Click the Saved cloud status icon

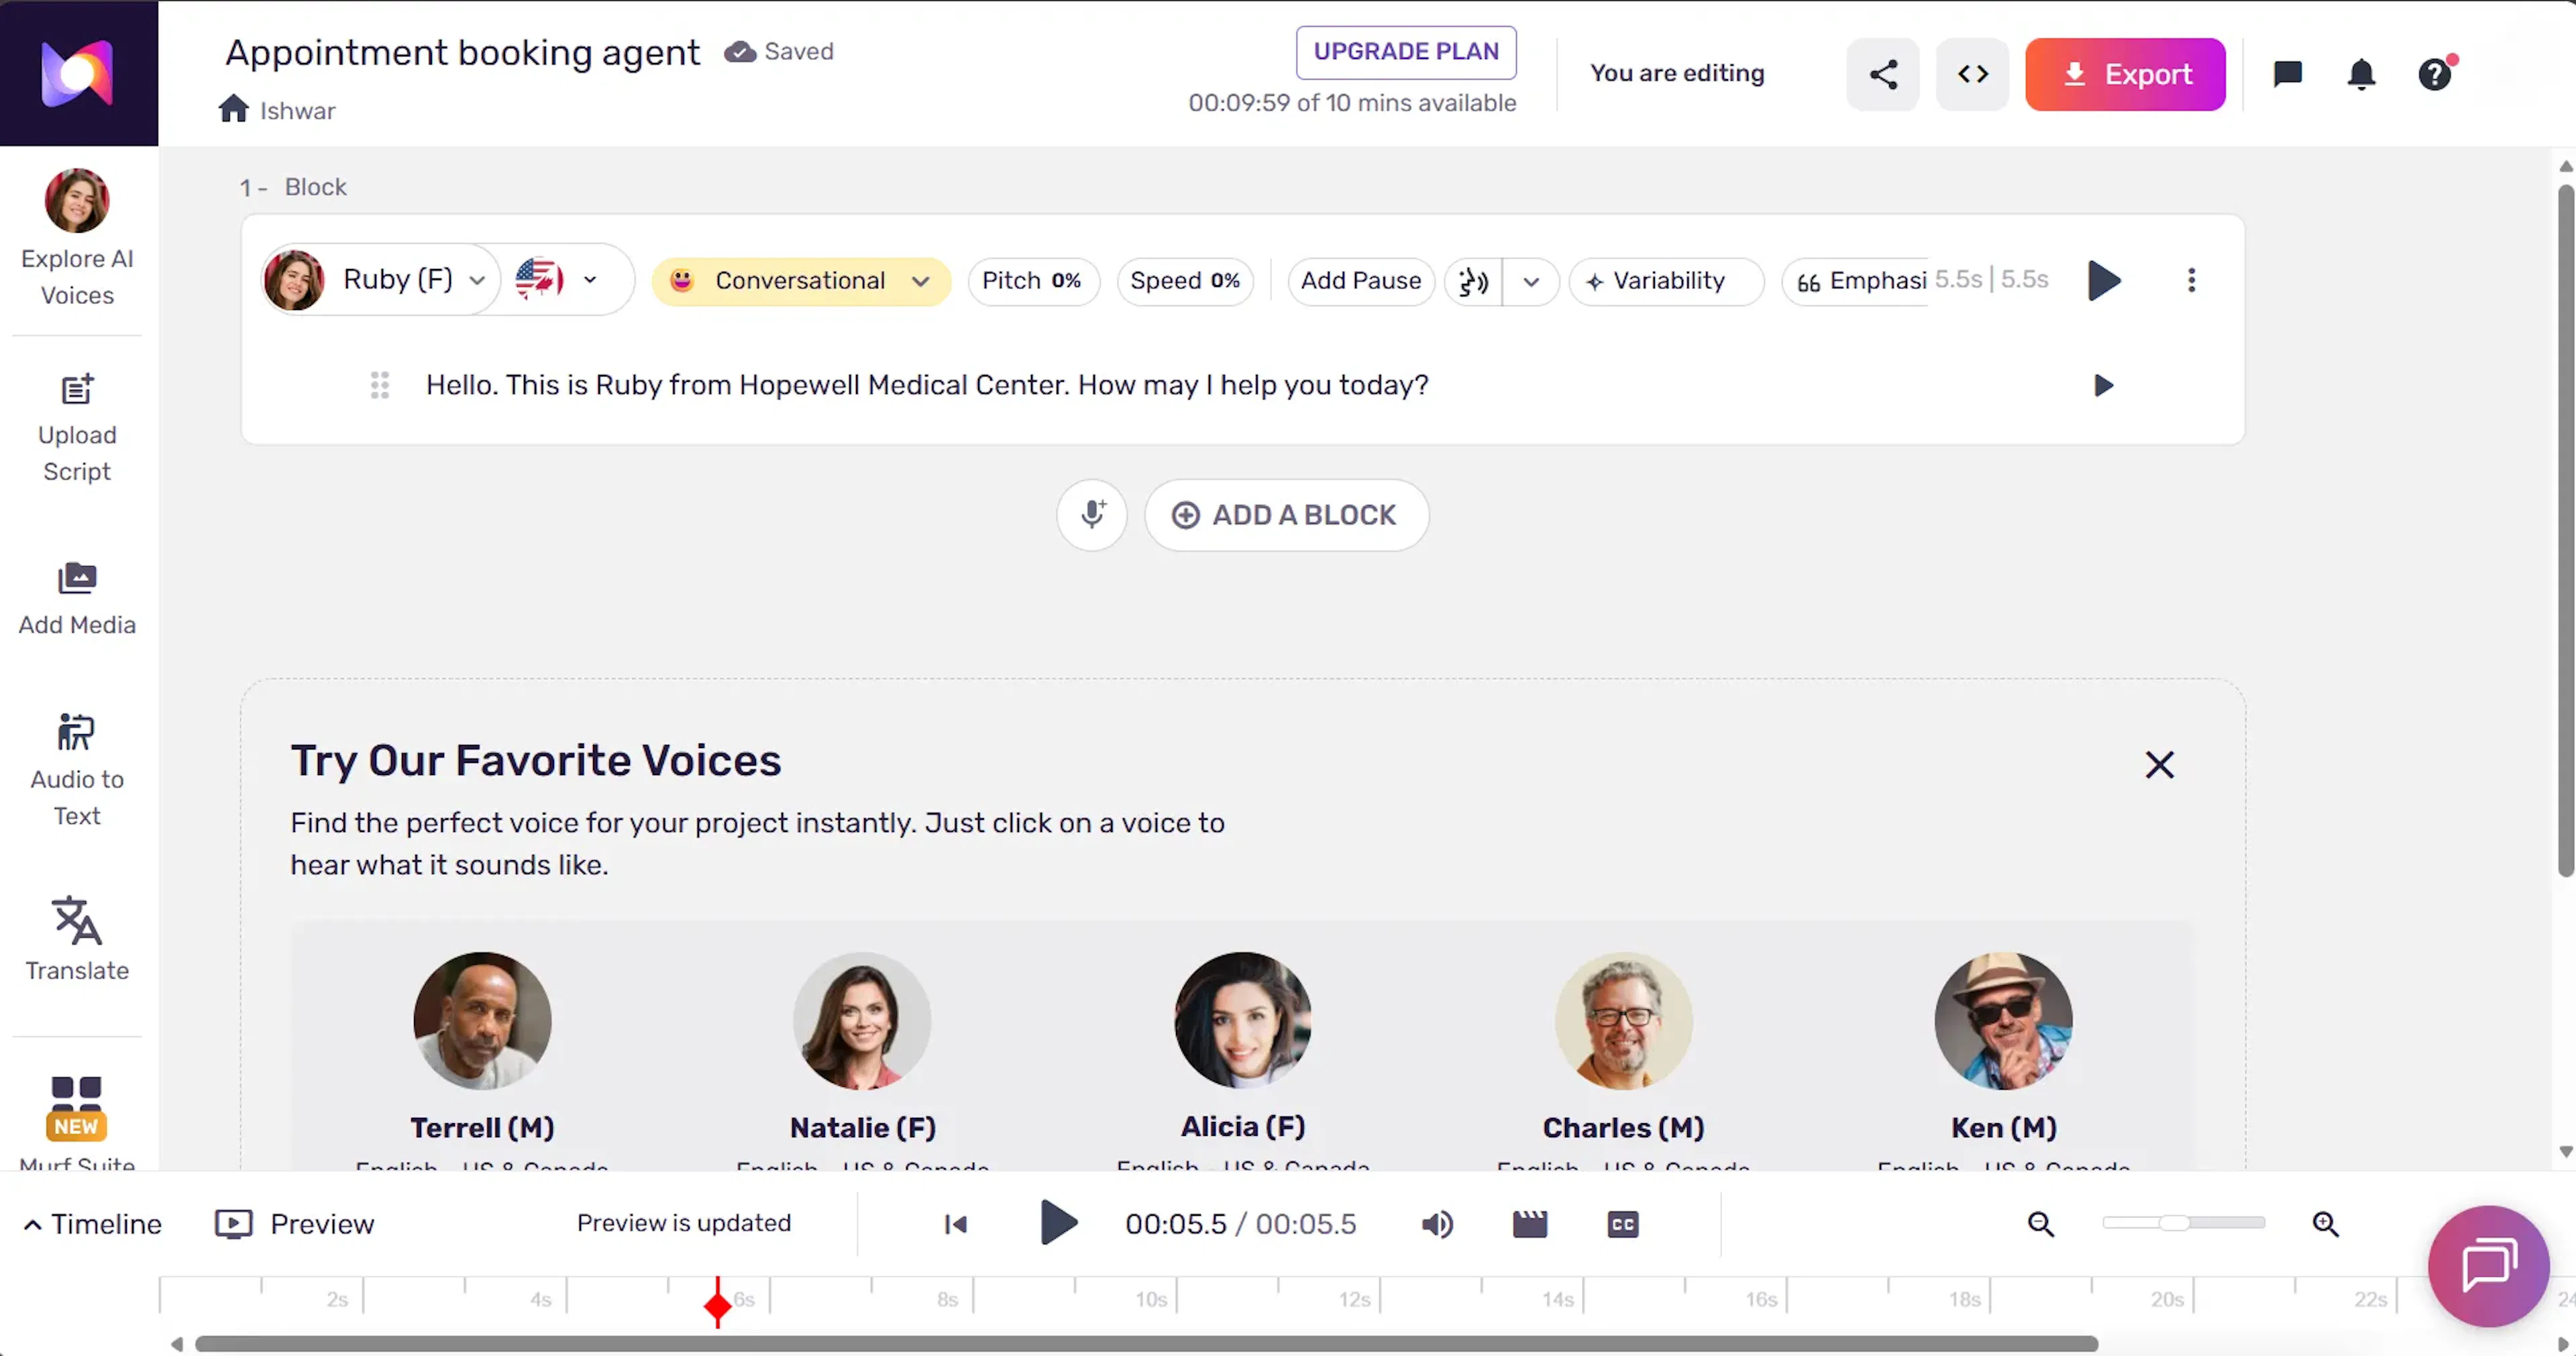[x=740, y=52]
